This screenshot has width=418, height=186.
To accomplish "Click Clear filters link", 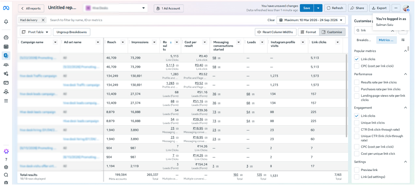I will (271, 20).
